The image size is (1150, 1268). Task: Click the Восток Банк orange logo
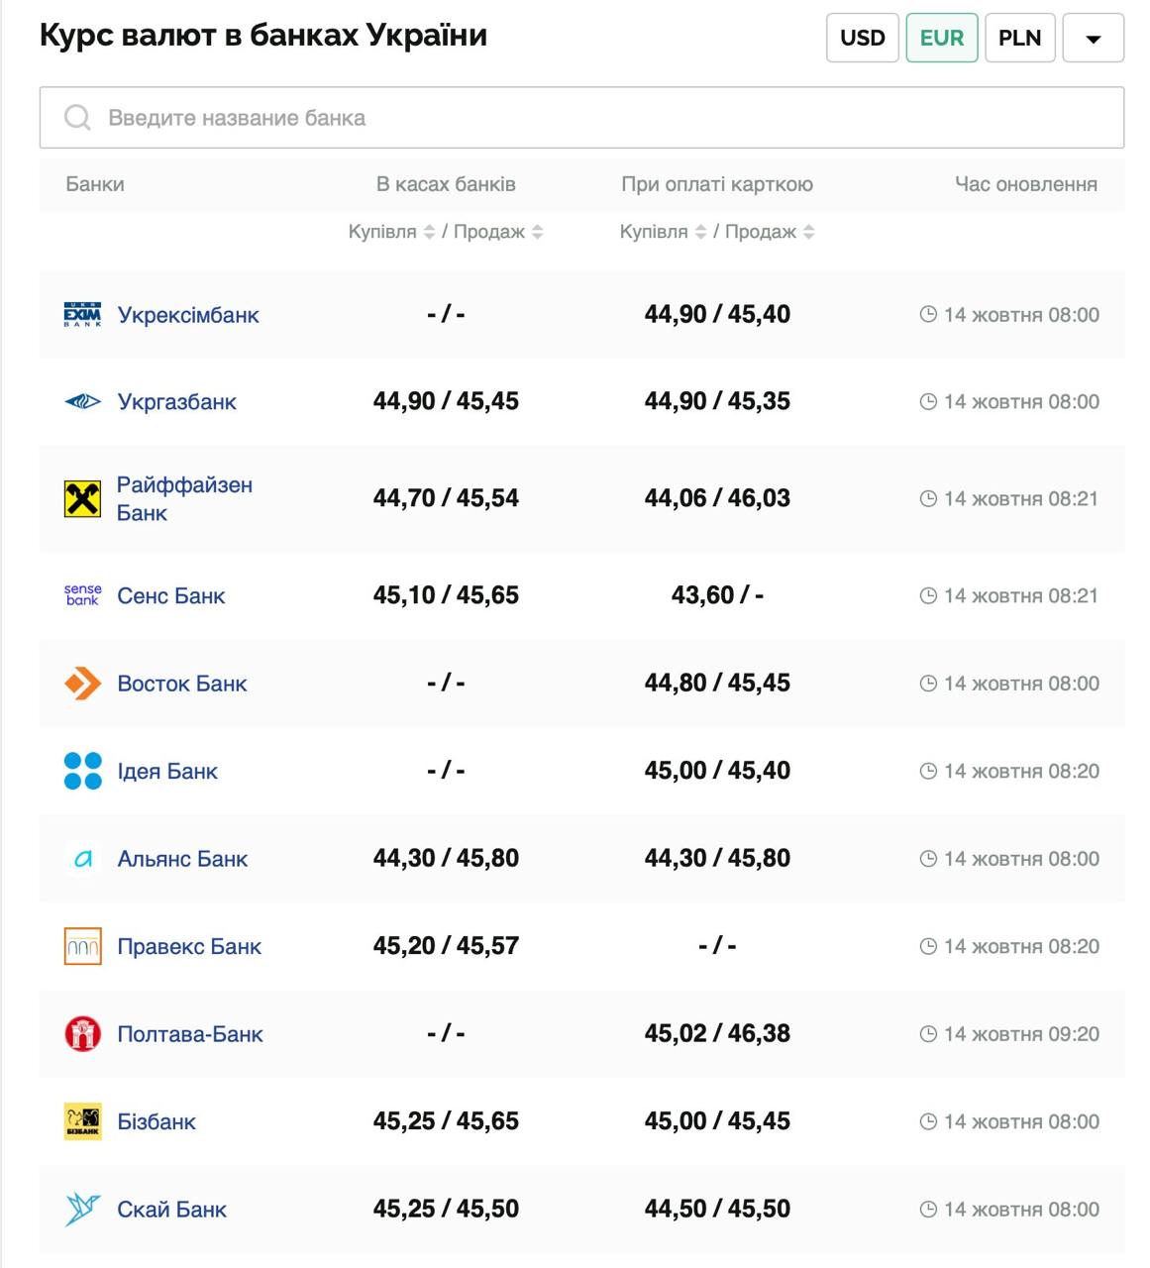[82, 684]
